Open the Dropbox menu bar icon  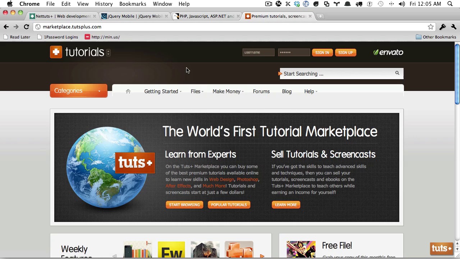(x=297, y=4)
